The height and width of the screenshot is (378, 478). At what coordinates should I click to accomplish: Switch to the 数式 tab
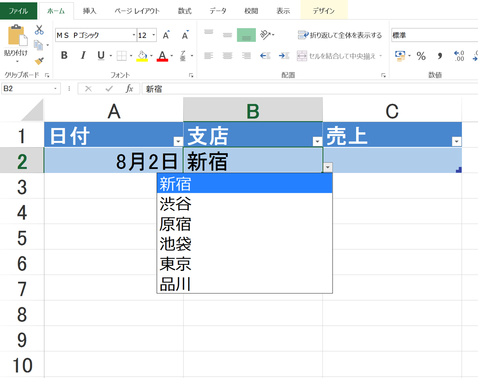(185, 11)
